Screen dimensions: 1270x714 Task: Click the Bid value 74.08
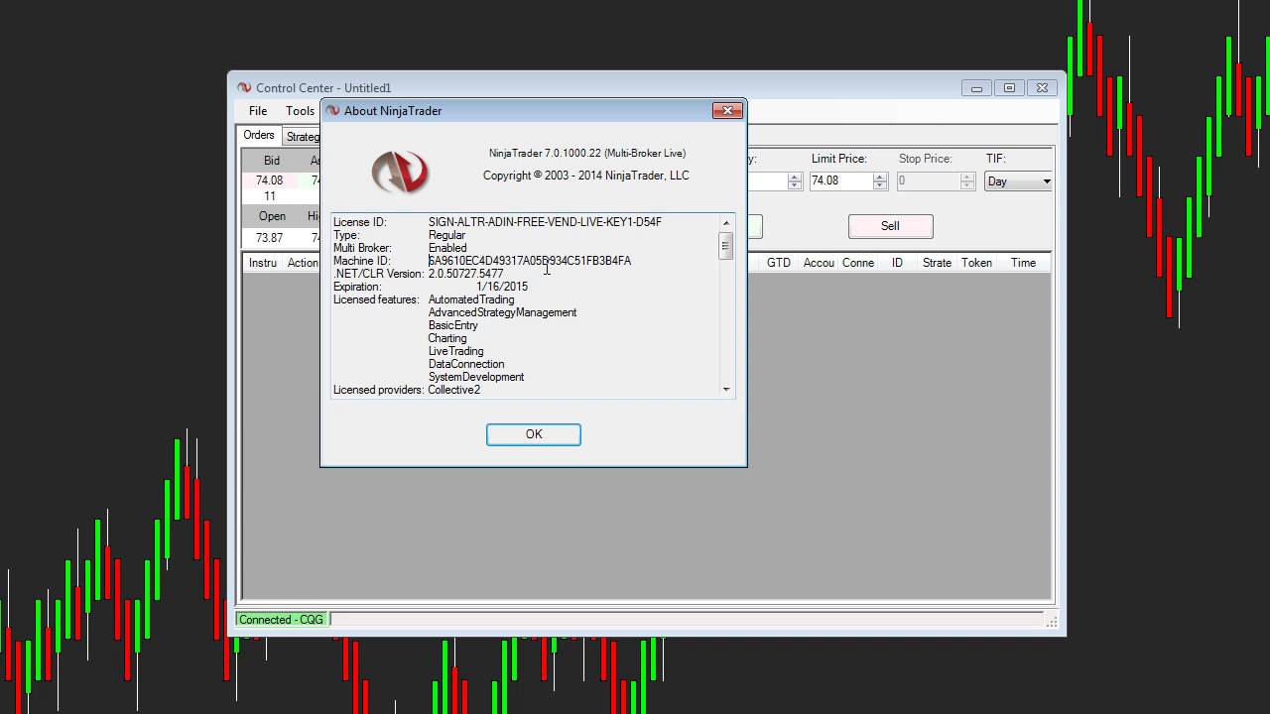(269, 180)
